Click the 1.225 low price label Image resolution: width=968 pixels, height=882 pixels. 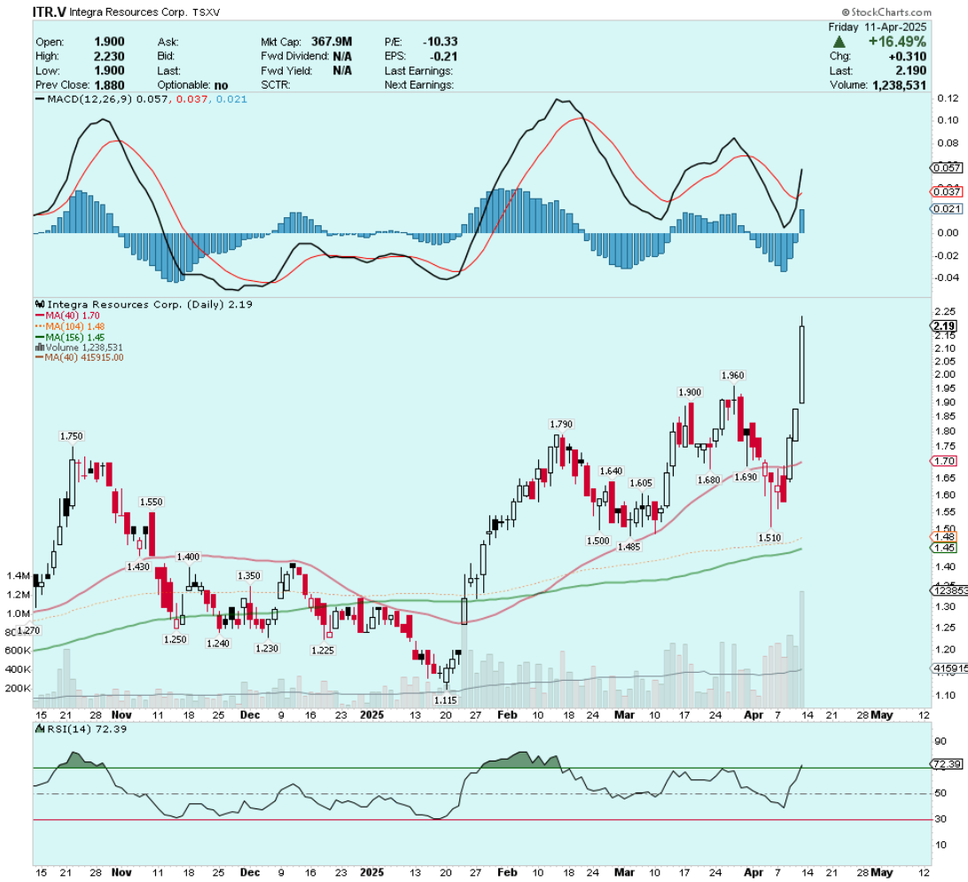[x=323, y=651]
